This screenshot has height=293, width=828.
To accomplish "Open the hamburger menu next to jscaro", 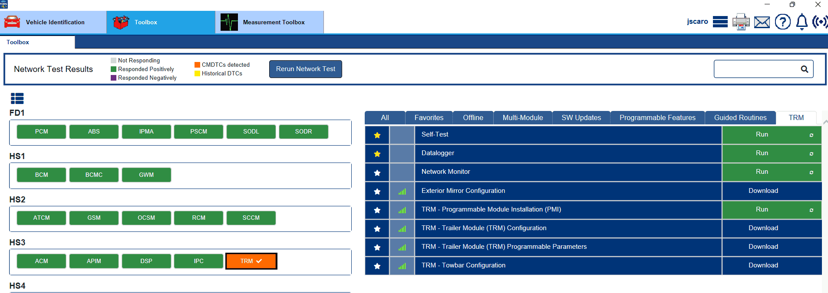I will (720, 22).
